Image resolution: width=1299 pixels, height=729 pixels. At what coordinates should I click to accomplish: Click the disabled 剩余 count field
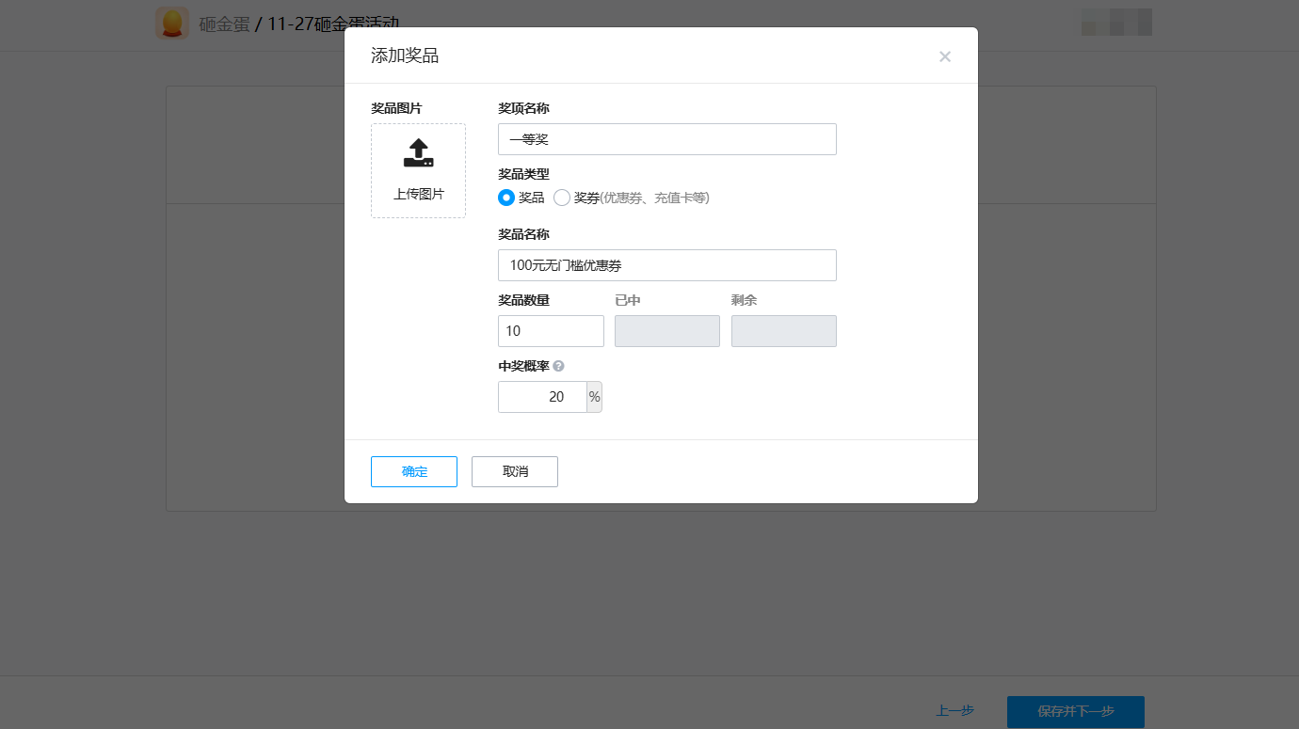tap(783, 331)
